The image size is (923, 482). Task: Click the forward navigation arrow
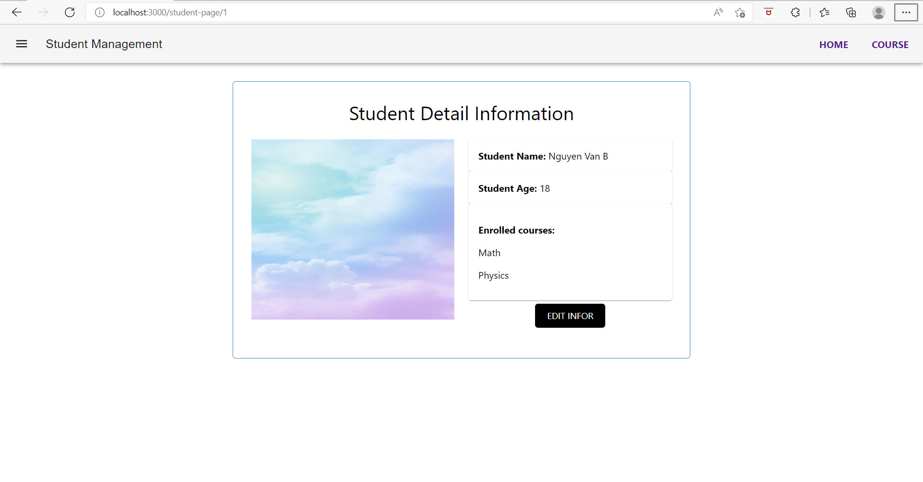(43, 12)
